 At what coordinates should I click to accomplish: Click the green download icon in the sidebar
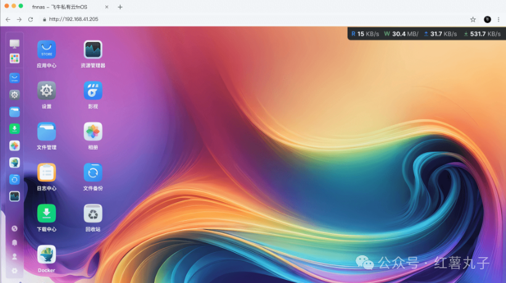click(15, 129)
